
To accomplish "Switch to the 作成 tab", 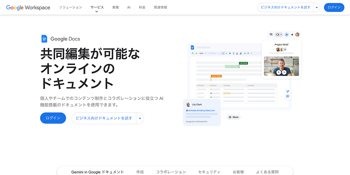I will point(140,172).
